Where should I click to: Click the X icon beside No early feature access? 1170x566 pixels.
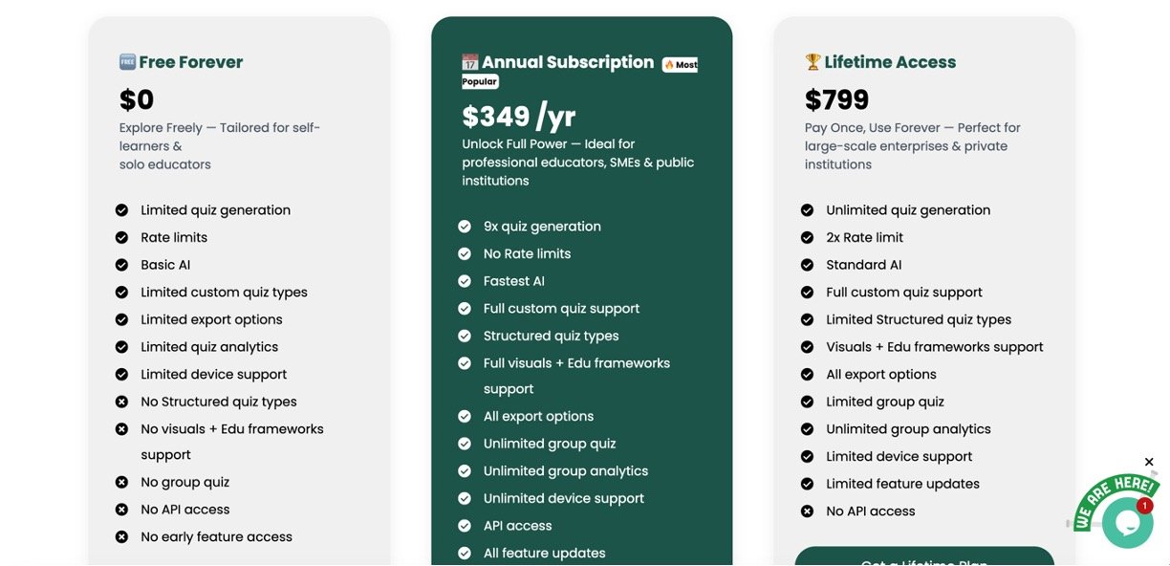pyautogui.click(x=121, y=537)
